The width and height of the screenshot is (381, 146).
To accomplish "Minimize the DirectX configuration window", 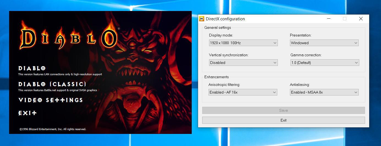I will 329,19.
